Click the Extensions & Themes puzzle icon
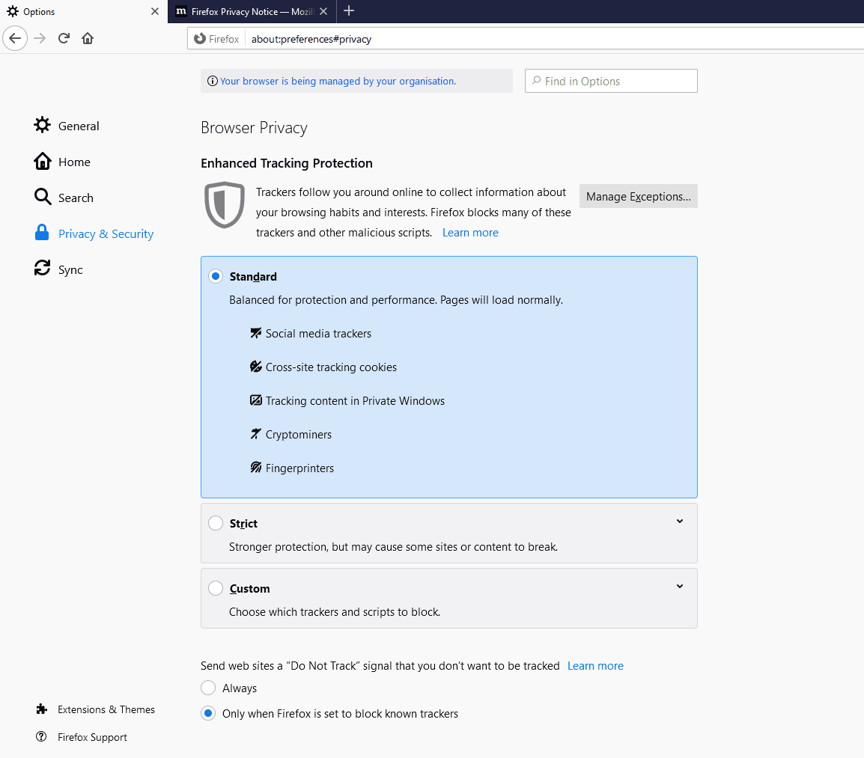Viewport: 864px width, 758px height. pyautogui.click(x=42, y=709)
